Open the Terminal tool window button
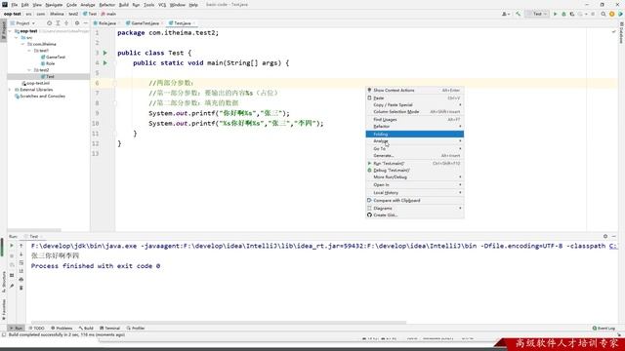The image size is (625, 351). click(x=109, y=328)
